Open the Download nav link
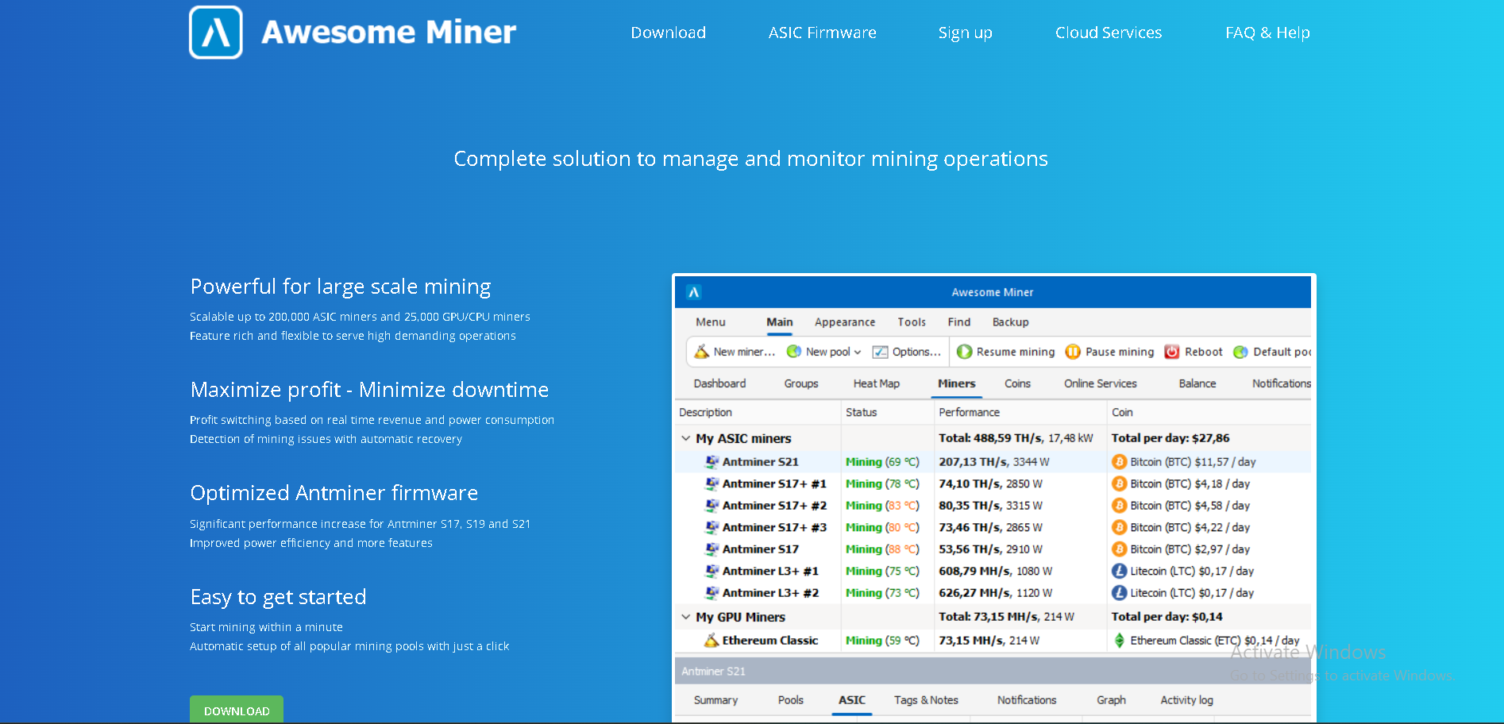The width and height of the screenshot is (1504, 724). click(x=668, y=33)
